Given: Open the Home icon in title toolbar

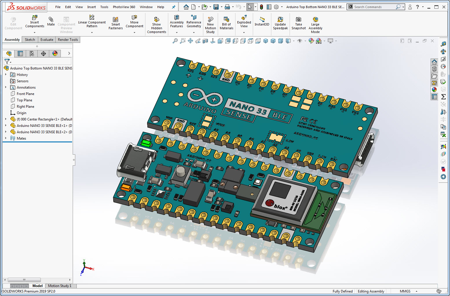Looking at the screenshot, I should click(186, 7).
